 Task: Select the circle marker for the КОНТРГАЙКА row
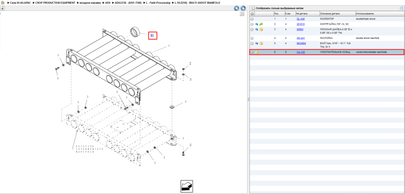click(252, 24)
